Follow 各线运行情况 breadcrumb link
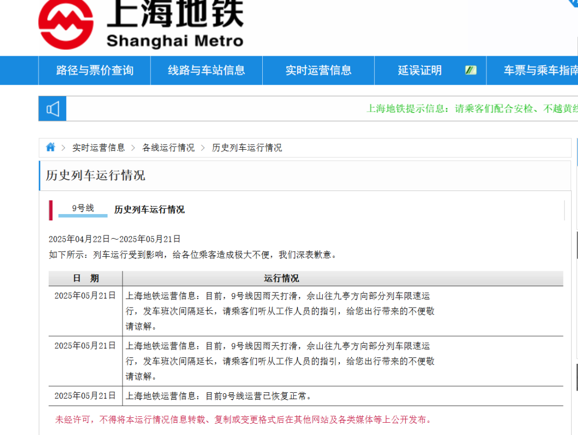This screenshot has width=578, height=435. [x=169, y=148]
